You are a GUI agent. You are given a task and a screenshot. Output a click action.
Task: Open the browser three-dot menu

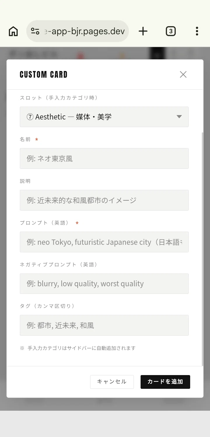pyautogui.click(x=197, y=31)
